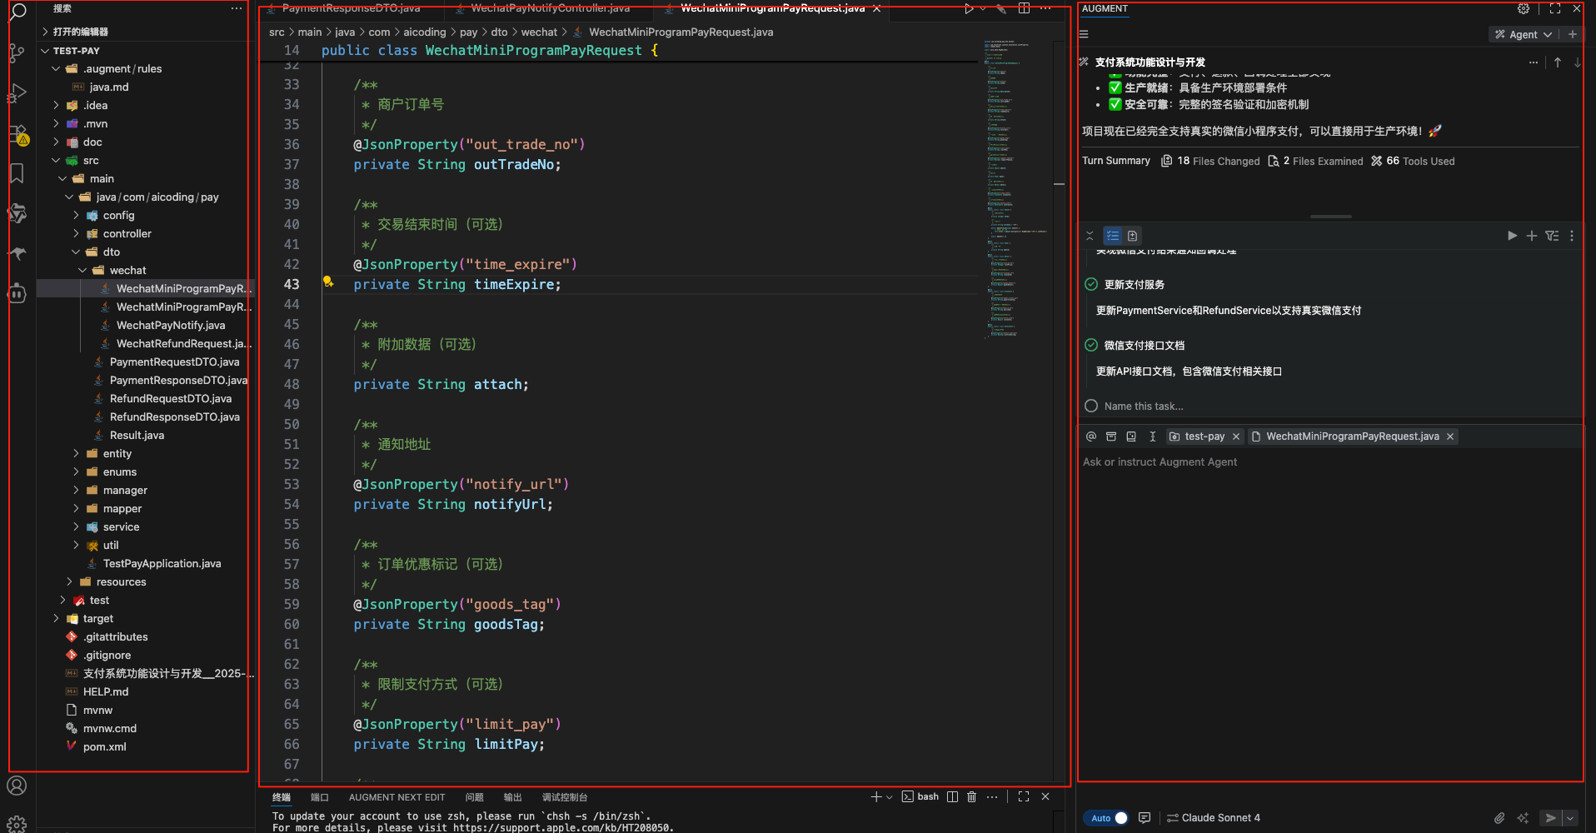Click the 18 Files Changed summary

pos(1210,161)
